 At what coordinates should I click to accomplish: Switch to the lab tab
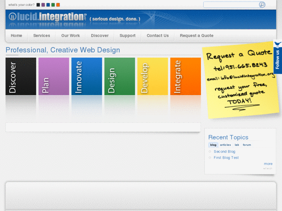(237, 145)
